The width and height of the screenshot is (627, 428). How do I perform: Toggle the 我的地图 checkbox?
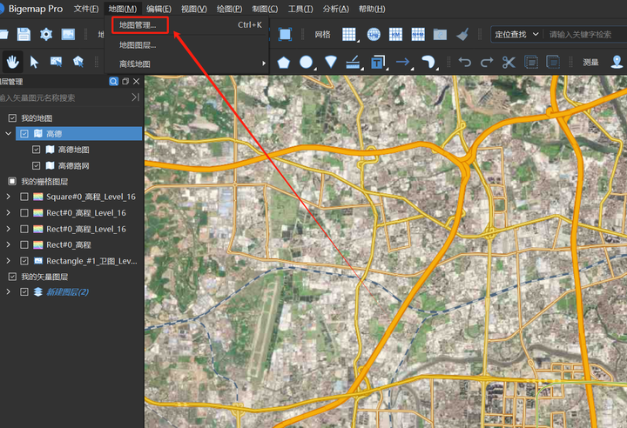(12, 118)
